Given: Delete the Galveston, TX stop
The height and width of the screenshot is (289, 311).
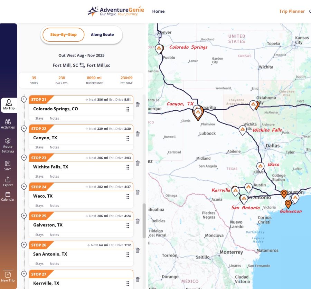Looking at the screenshot, I should pyautogui.click(x=138, y=221).
